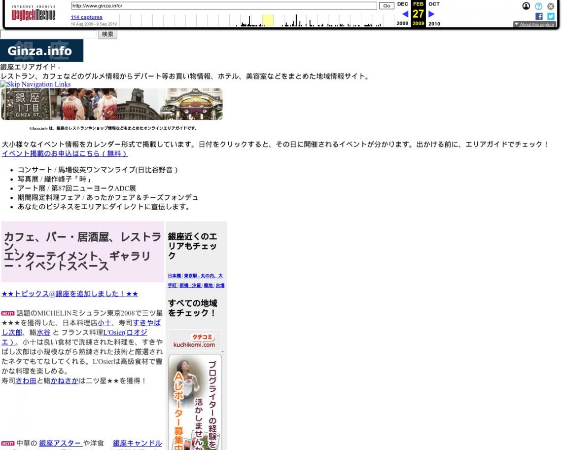This screenshot has height=450, width=562.
Task: Open the user account icon
Action: [x=526, y=6]
